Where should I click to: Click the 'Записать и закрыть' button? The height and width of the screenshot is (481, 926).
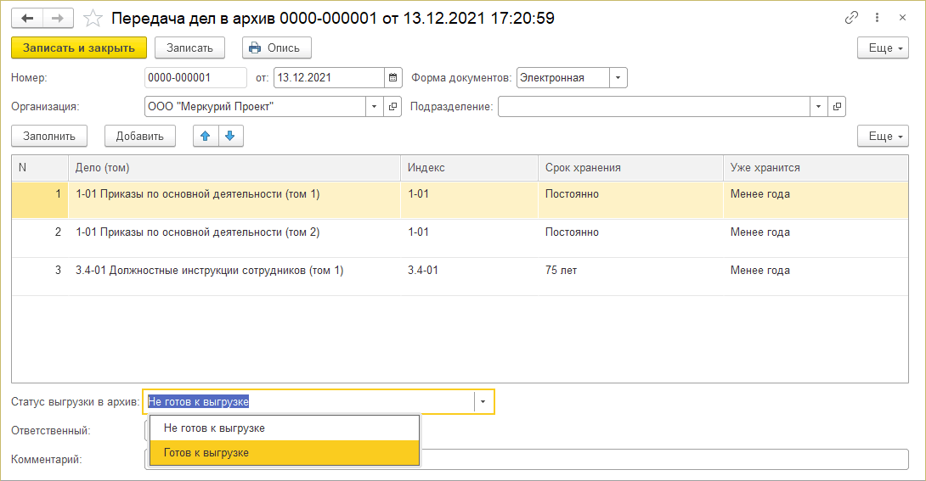coord(79,48)
